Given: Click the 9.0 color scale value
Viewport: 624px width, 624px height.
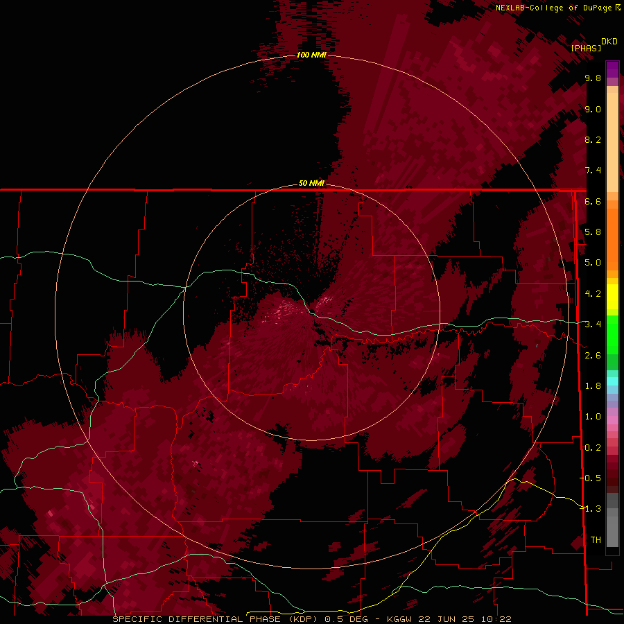Looking at the screenshot, I should coord(593,109).
